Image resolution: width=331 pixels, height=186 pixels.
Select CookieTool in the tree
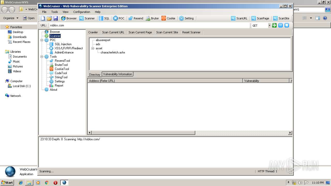pyautogui.click(x=62, y=69)
